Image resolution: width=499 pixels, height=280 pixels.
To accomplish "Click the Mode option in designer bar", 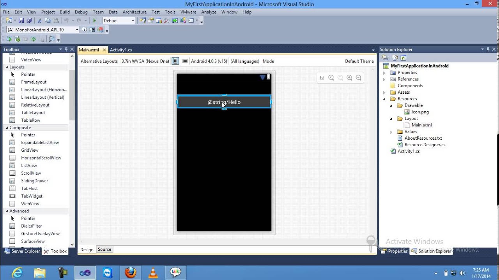I will 268,61.
